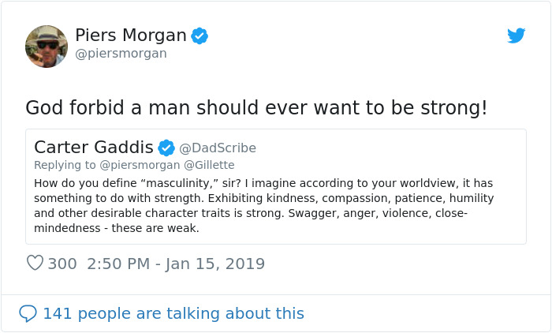Click the @piersmorgan handle under the name
This screenshot has height=333, width=552.
click(121, 54)
